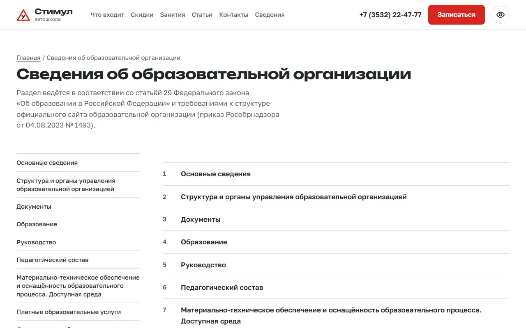526x328 pixels.
Task: Go to Платные образовательные услуги sidebar link
Action: [x=78, y=312]
